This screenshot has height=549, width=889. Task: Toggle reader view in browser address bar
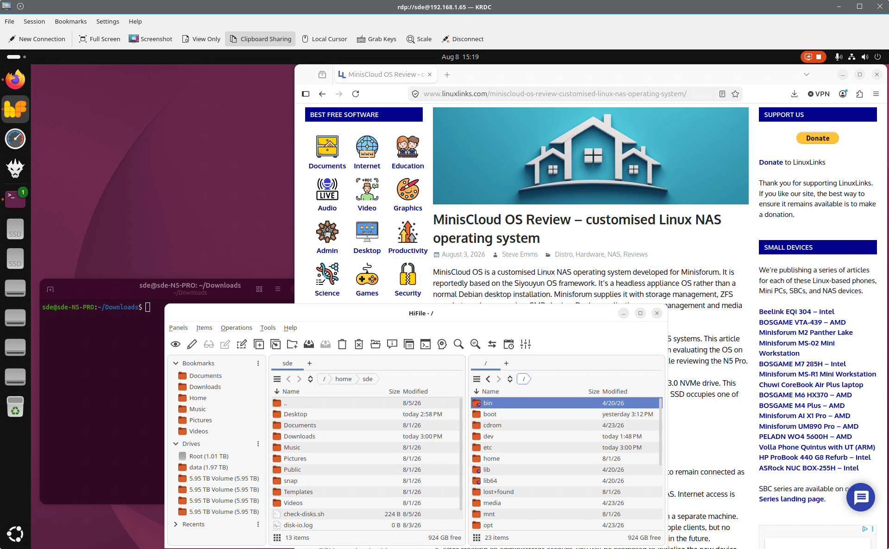722,94
